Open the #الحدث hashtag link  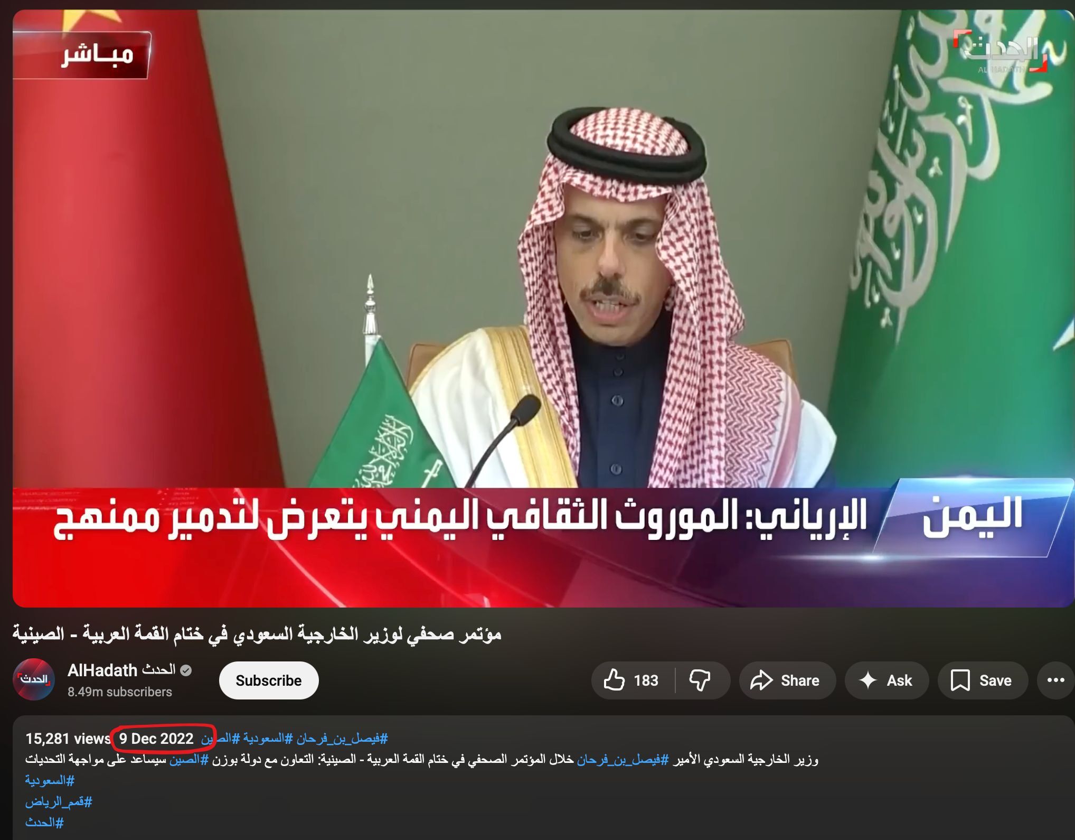point(44,823)
